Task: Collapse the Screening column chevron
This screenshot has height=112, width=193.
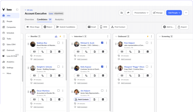Action: click(160, 36)
